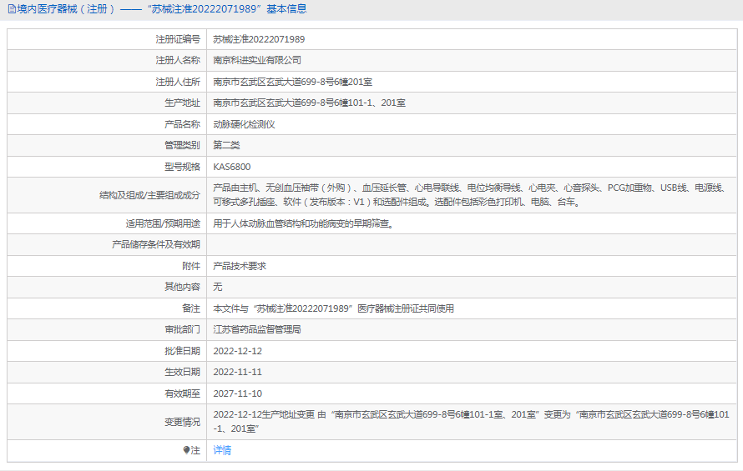Click the 产品储存条件及有效期 label
The height and width of the screenshot is (471, 743).
pyautogui.click(x=156, y=244)
